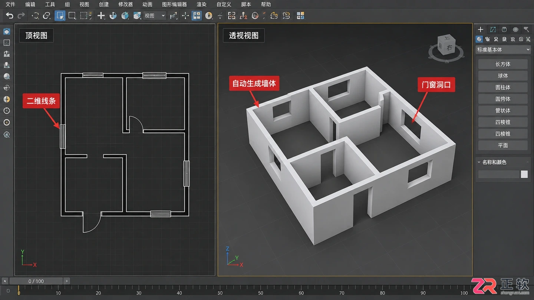Click the object name input field

tap(499, 174)
